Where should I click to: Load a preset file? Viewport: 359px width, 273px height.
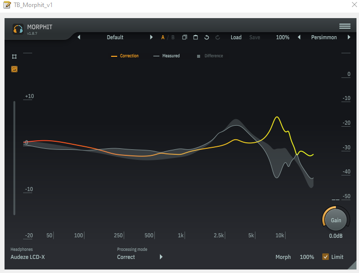click(x=236, y=37)
